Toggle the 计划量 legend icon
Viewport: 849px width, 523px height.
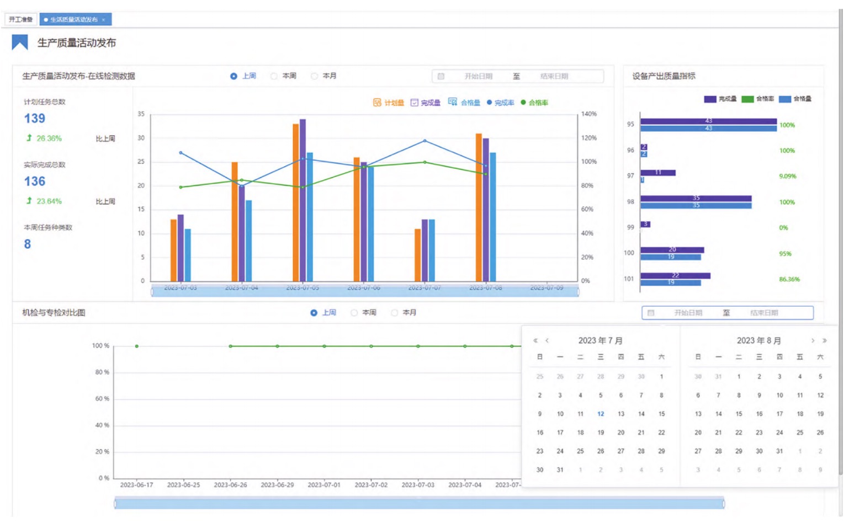click(x=377, y=103)
